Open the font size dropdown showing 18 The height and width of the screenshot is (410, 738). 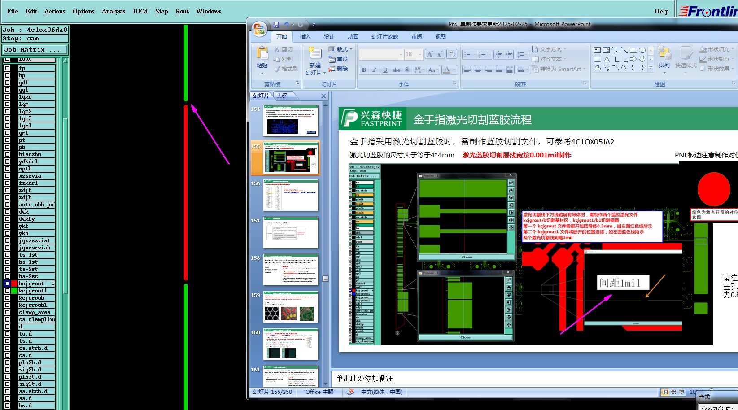coord(420,54)
